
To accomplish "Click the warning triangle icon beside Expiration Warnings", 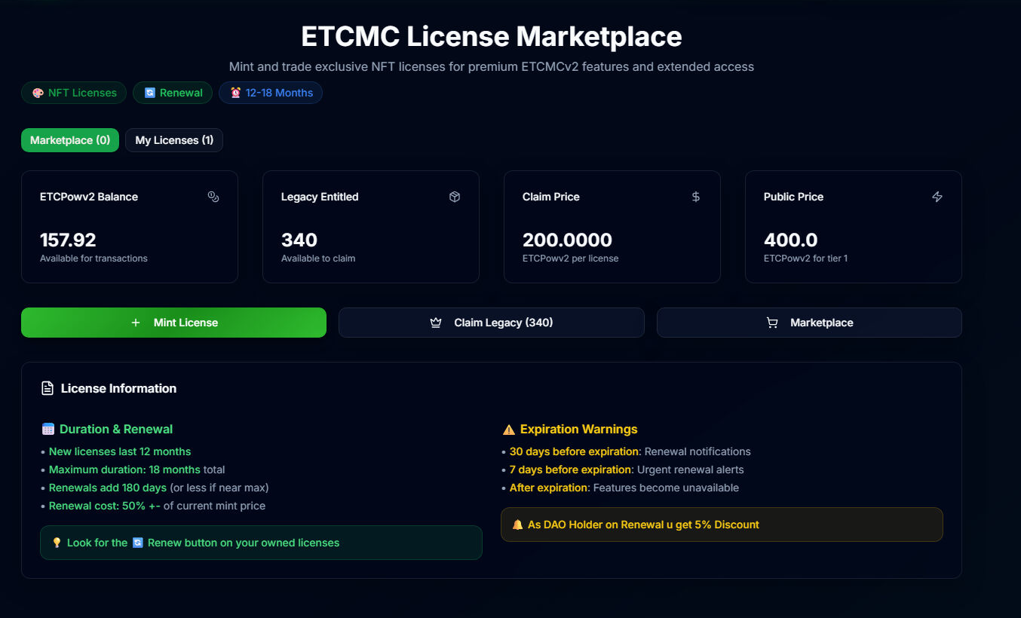I will (508, 430).
